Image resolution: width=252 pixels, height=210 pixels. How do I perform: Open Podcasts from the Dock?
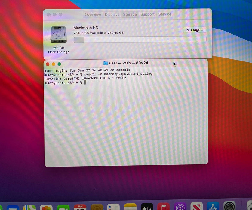point(180,206)
